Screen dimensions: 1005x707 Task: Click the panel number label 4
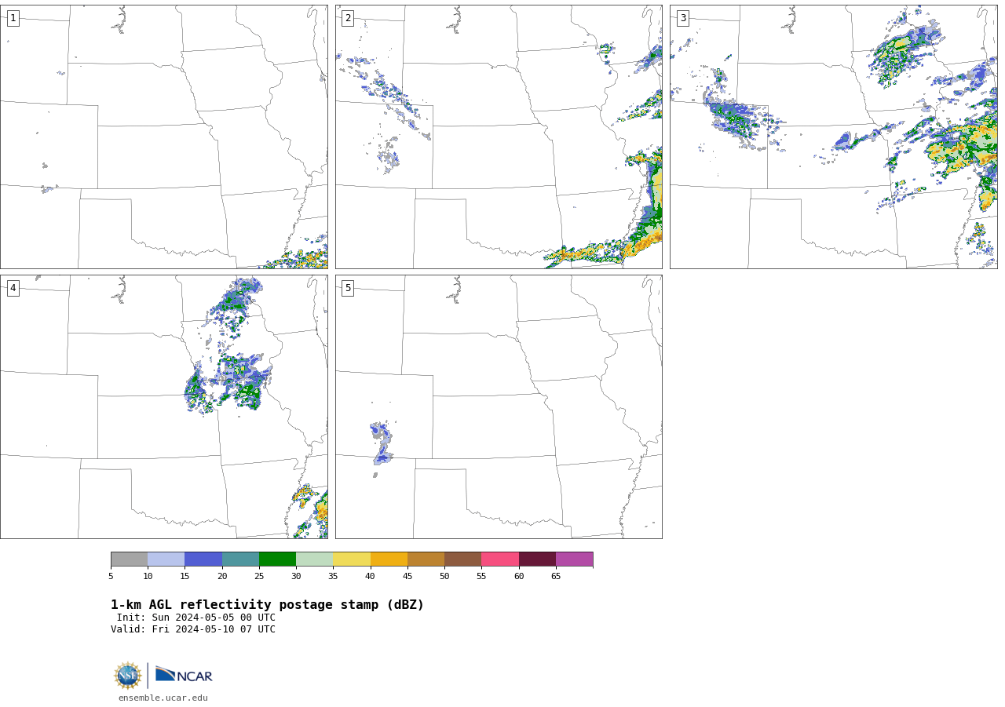(13, 288)
